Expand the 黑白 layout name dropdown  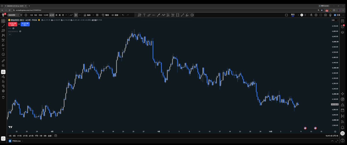[x=298, y=15]
